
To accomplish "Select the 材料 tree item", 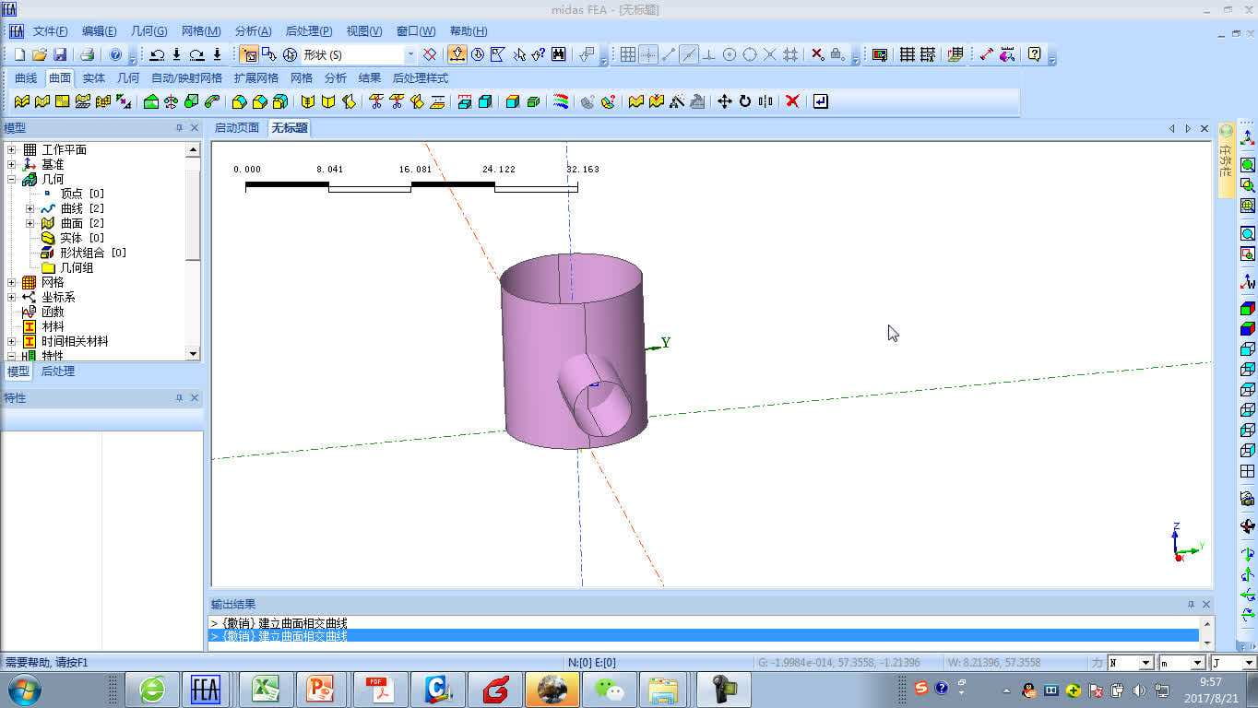I will point(53,326).
